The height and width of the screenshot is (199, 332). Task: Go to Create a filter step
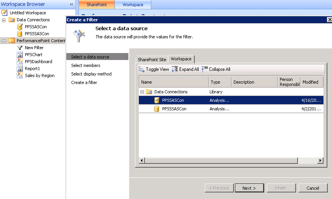pos(84,82)
